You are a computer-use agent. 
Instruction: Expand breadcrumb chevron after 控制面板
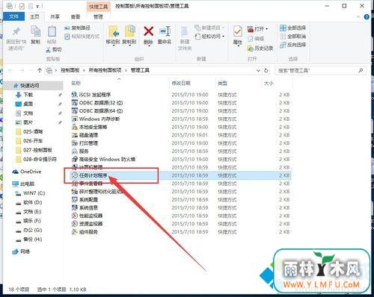tap(84, 71)
